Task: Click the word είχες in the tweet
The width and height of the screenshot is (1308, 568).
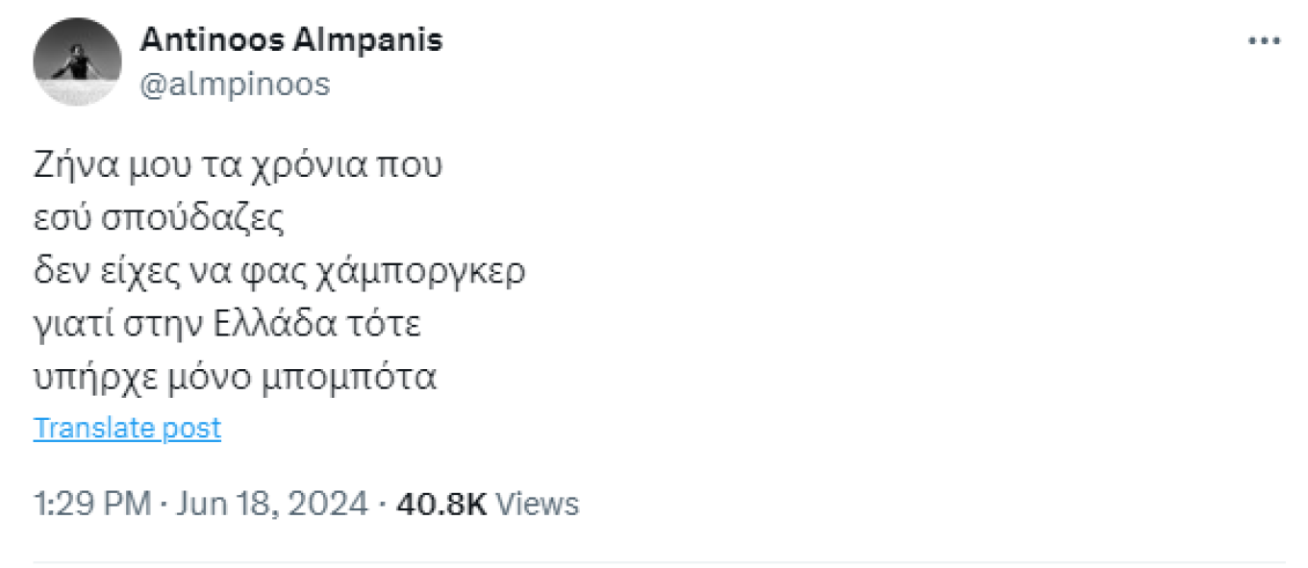Action: point(139,273)
